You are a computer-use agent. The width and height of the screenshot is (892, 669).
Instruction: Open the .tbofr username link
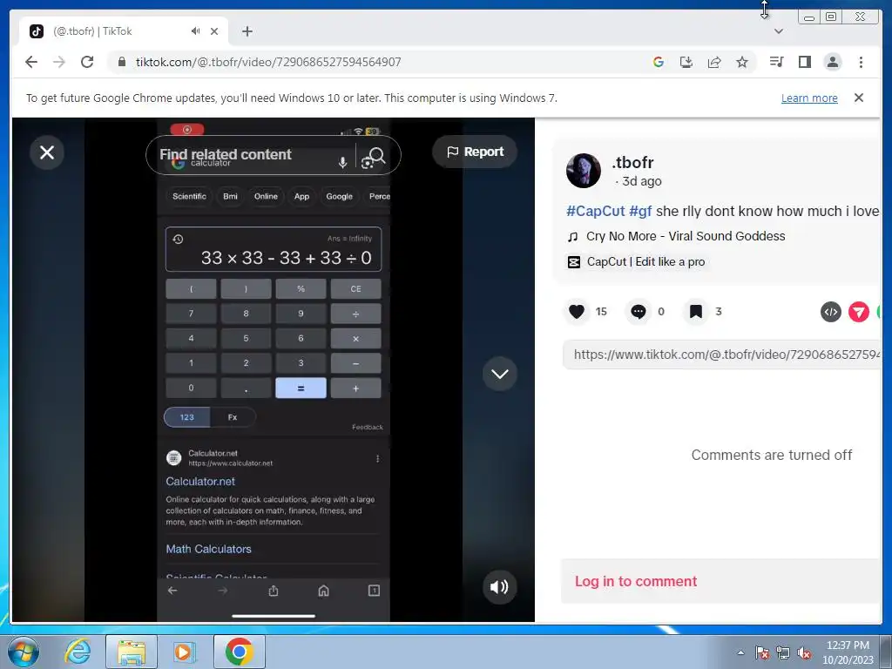(632, 163)
